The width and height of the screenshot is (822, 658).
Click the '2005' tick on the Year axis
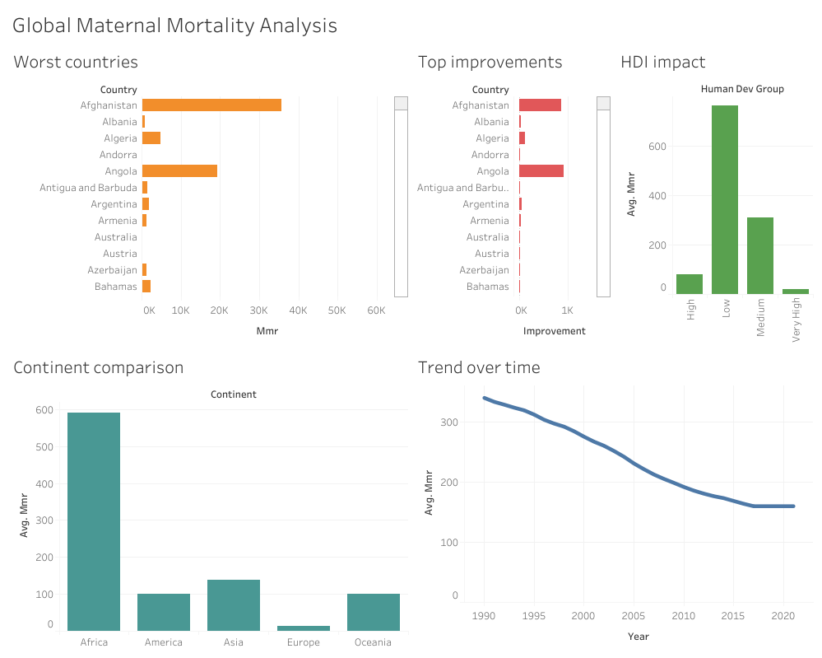(x=634, y=615)
